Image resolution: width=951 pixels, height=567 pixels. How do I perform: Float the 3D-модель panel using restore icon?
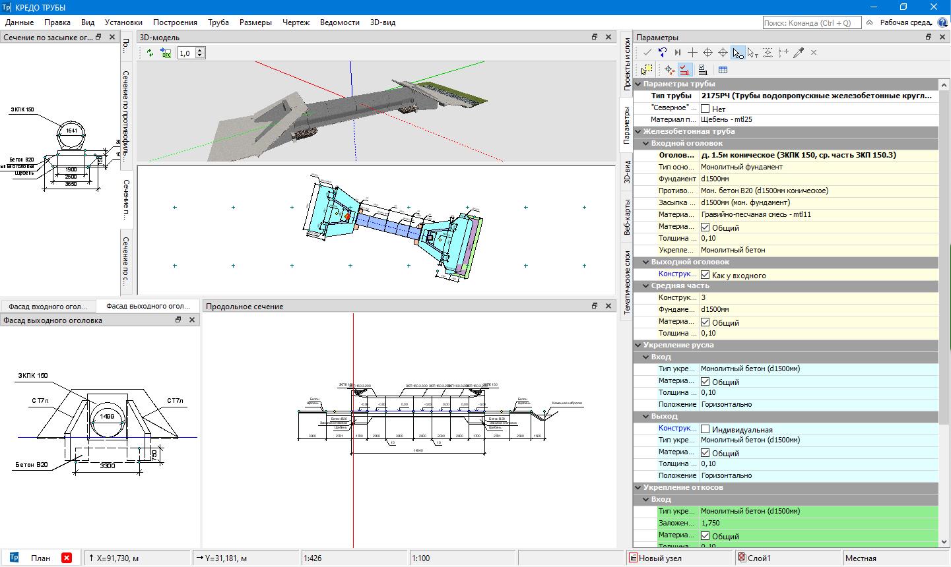(x=594, y=37)
